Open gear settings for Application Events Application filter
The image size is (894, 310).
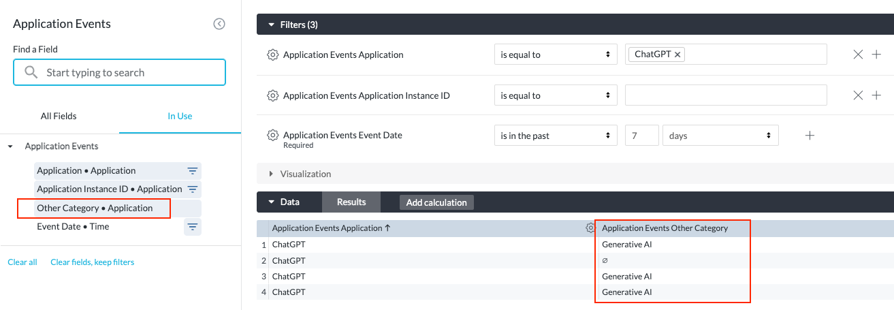click(273, 55)
